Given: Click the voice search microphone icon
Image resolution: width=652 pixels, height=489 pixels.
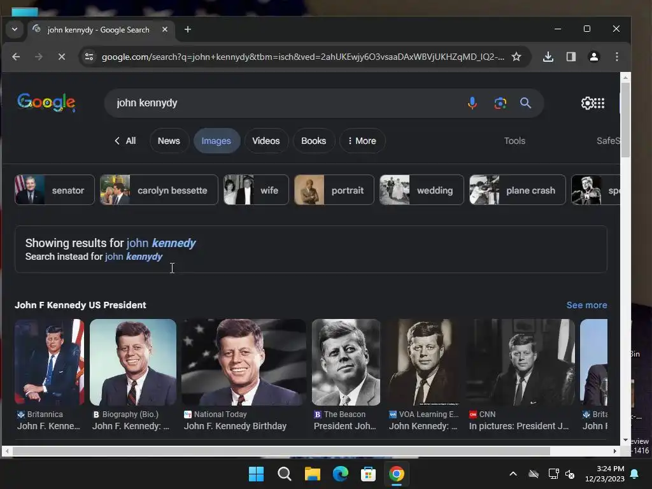Looking at the screenshot, I should [x=472, y=103].
